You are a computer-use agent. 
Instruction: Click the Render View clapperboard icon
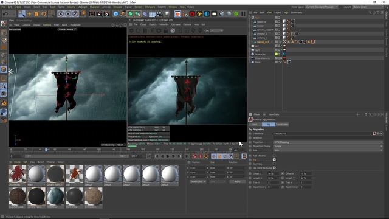click(92, 14)
